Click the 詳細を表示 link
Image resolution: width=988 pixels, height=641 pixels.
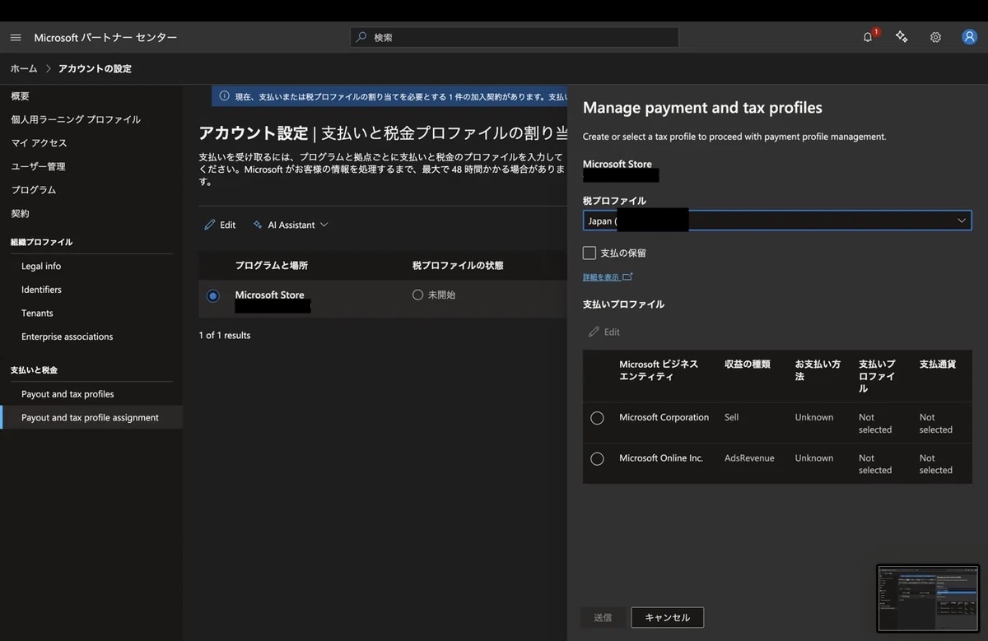pyautogui.click(x=601, y=277)
